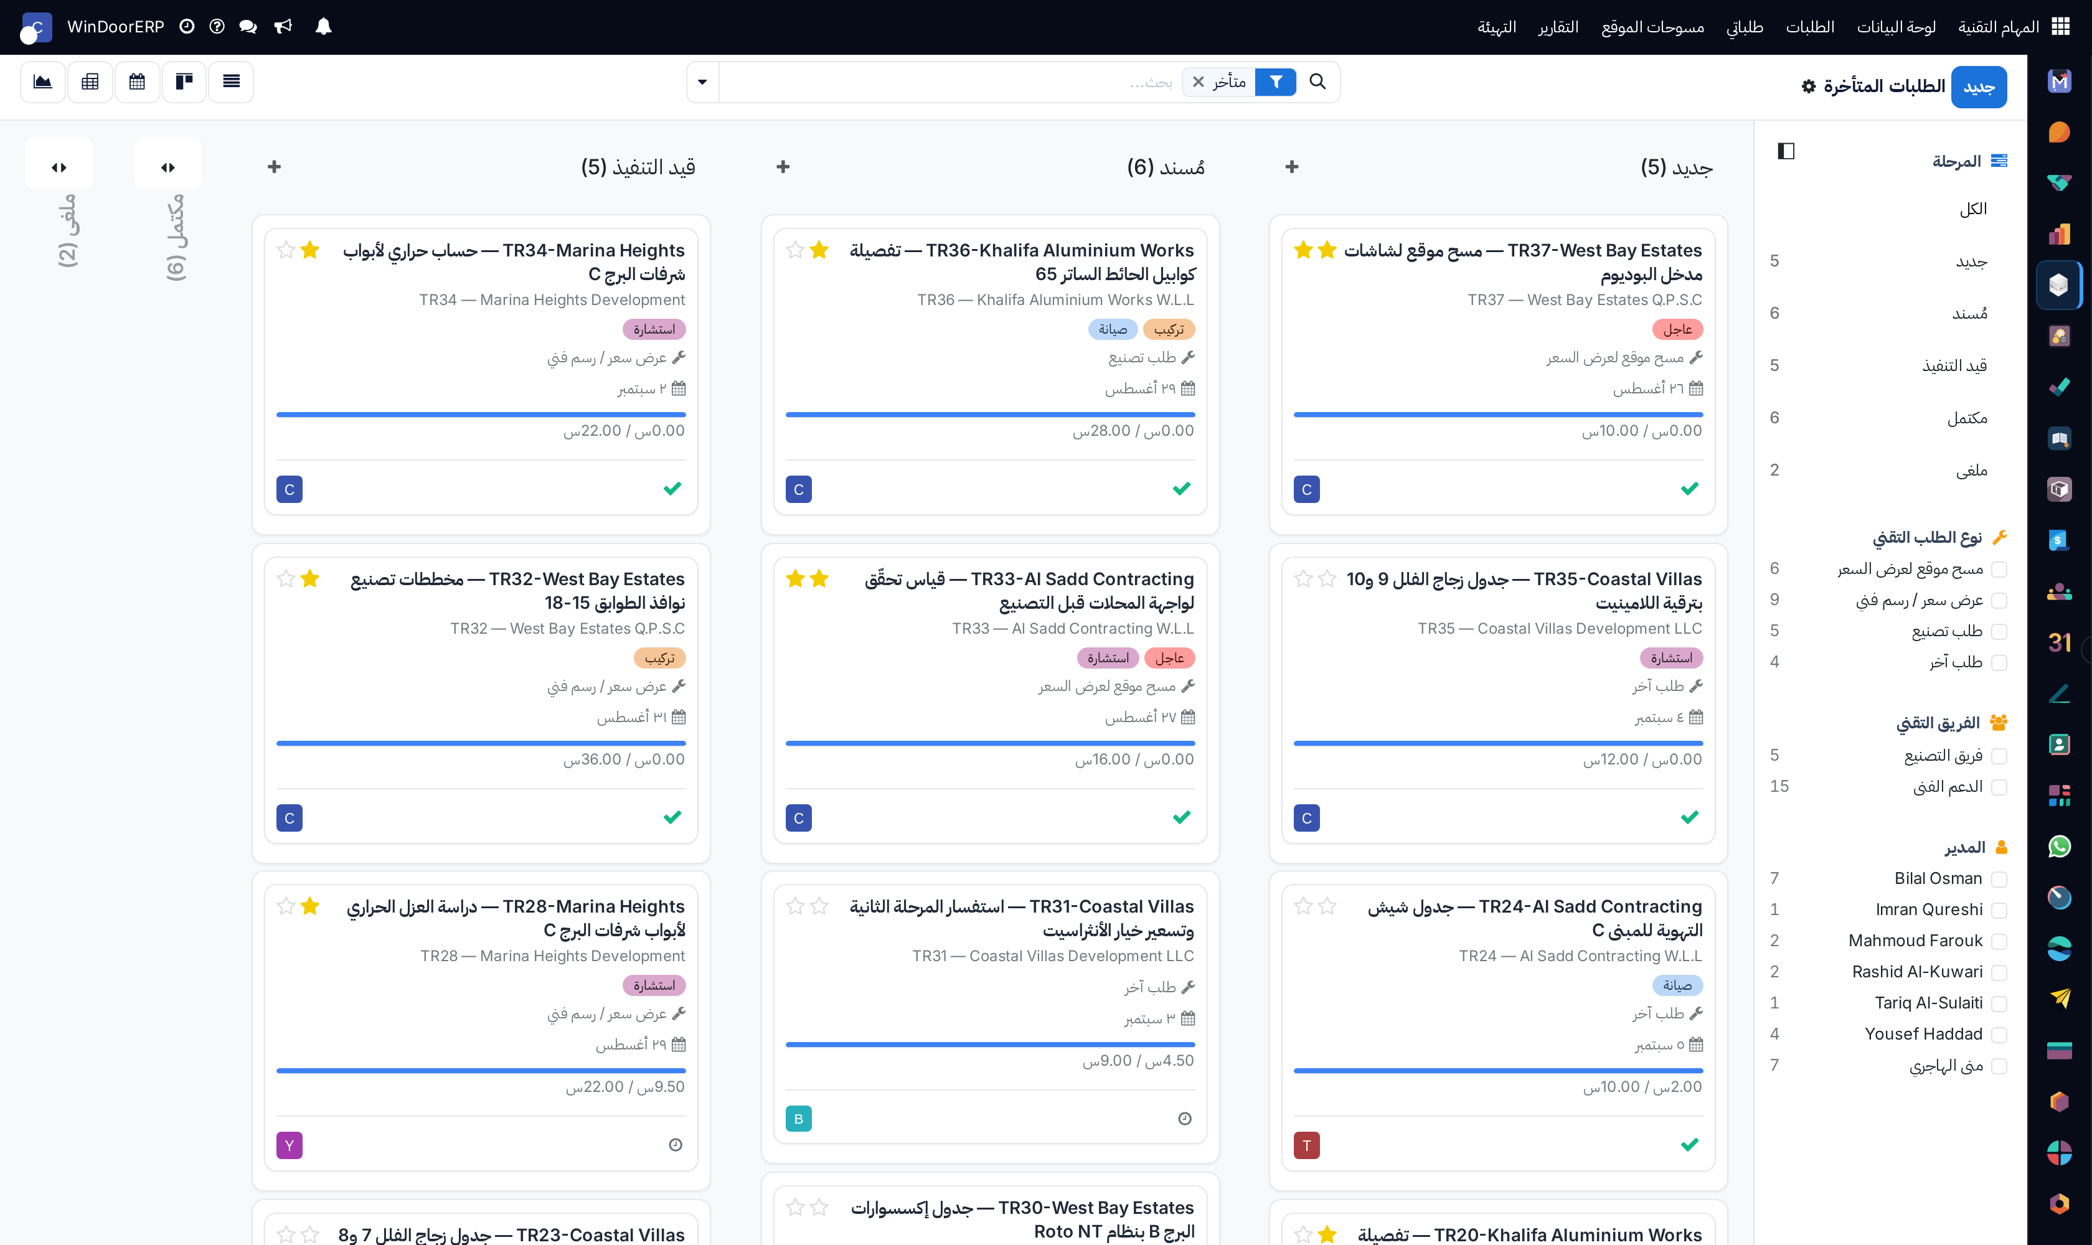2092x1245 pixels.
Task: Click the TR31 card progress bar
Action: tap(990, 1045)
